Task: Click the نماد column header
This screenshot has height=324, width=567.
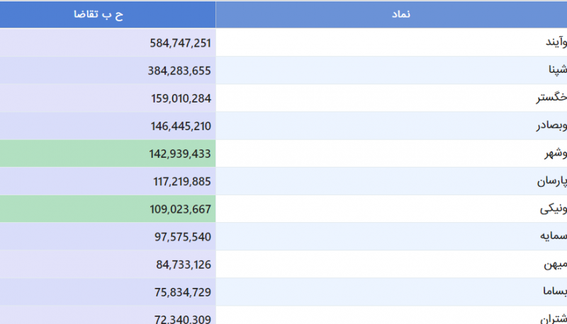Action: click(x=392, y=14)
